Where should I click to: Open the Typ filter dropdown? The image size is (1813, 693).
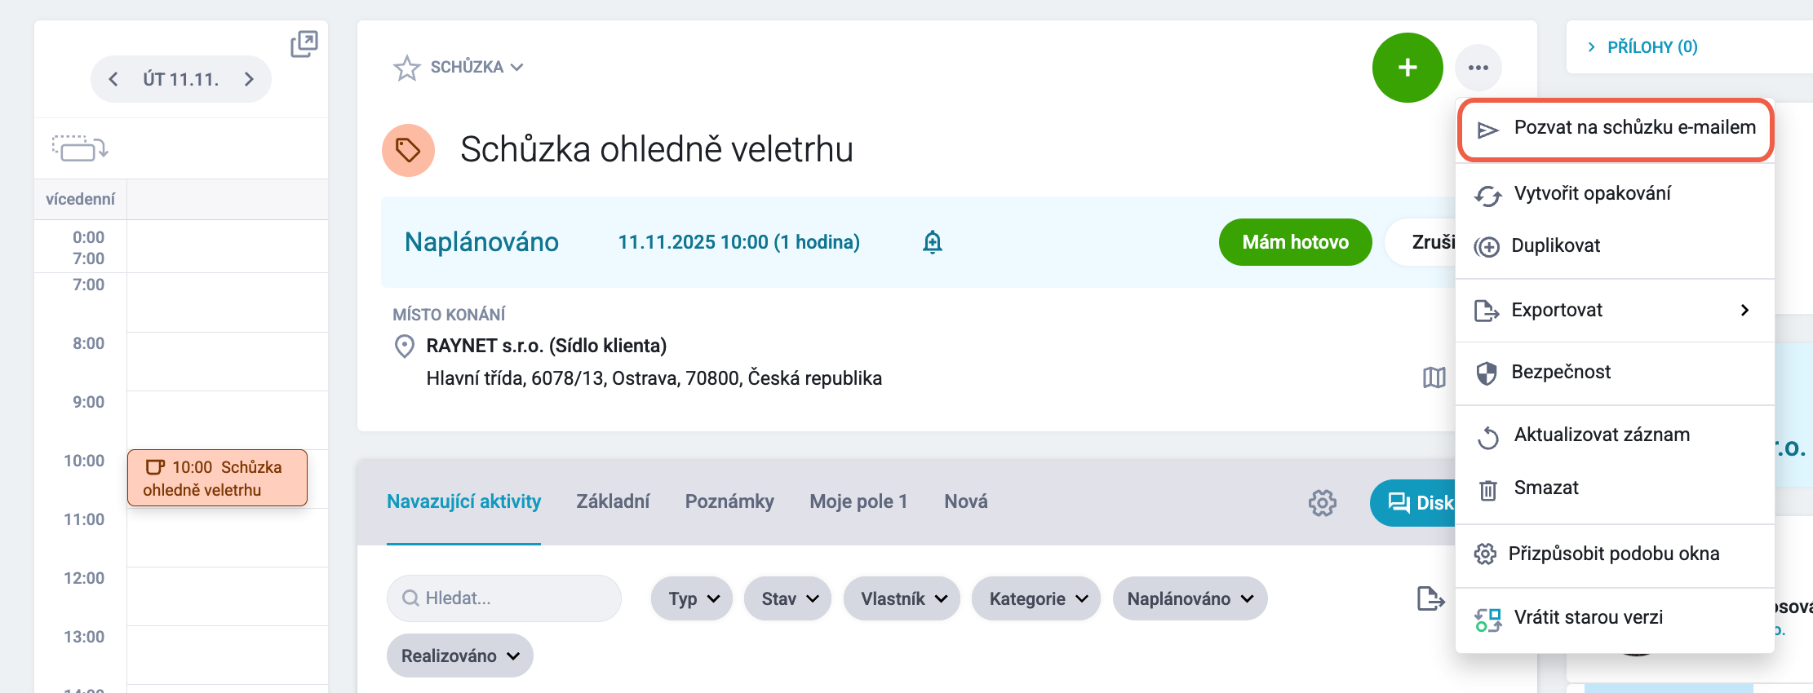point(692,599)
